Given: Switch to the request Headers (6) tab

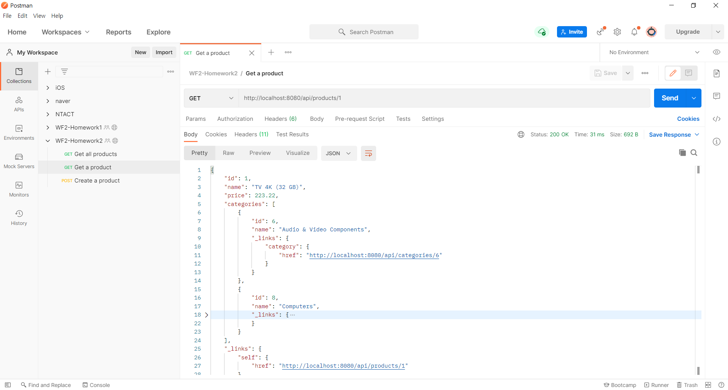Looking at the screenshot, I should pyautogui.click(x=281, y=119).
